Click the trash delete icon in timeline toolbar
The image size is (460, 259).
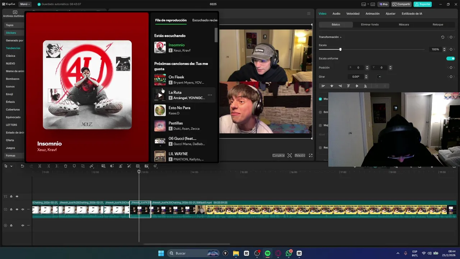coord(65,166)
